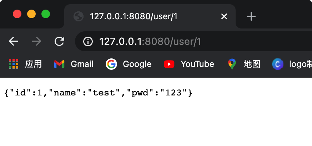Maximize the window using green button

click(46, 14)
